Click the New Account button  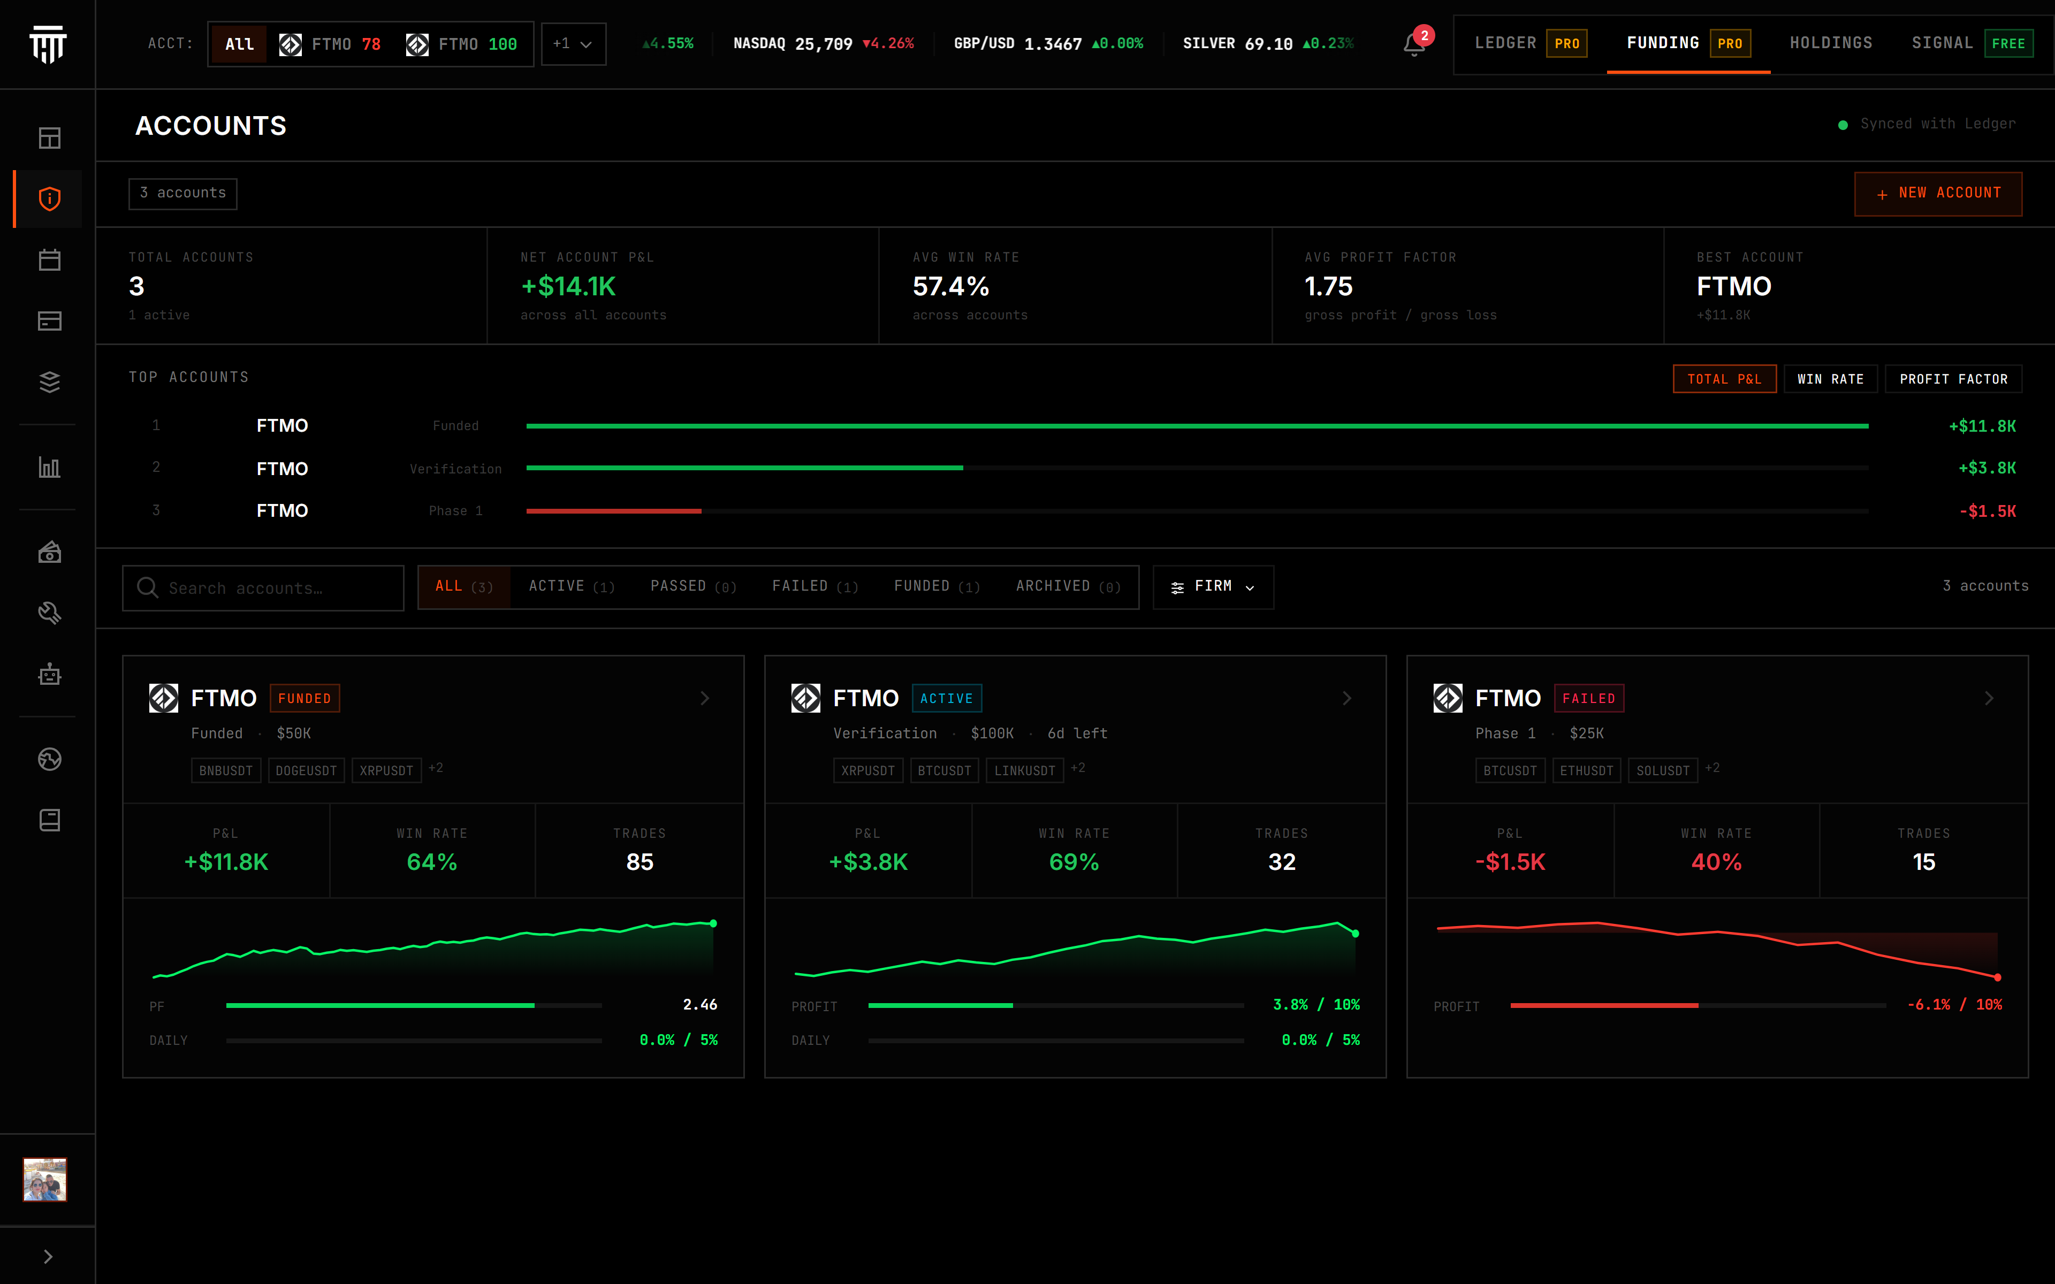tap(1938, 194)
